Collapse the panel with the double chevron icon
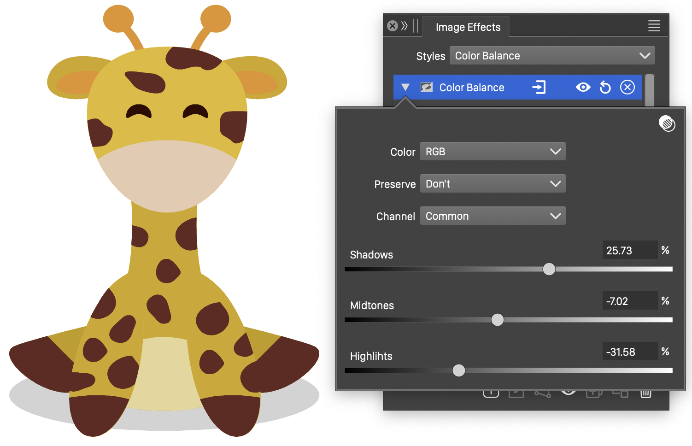The height and width of the screenshot is (446, 692). [x=405, y=26]
